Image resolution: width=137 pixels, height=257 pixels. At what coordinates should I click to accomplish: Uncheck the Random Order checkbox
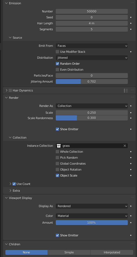[x=57, y=64]
